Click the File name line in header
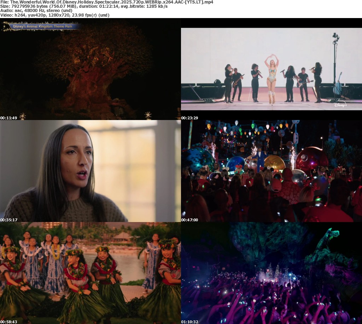Image resolution: width=362 pixels, height=324 pixels. [106, 2]
